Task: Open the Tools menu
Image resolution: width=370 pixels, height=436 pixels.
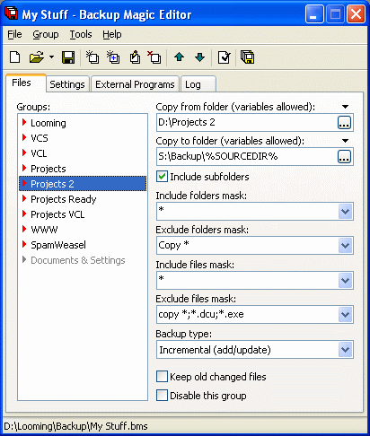Action: (81, 34)
